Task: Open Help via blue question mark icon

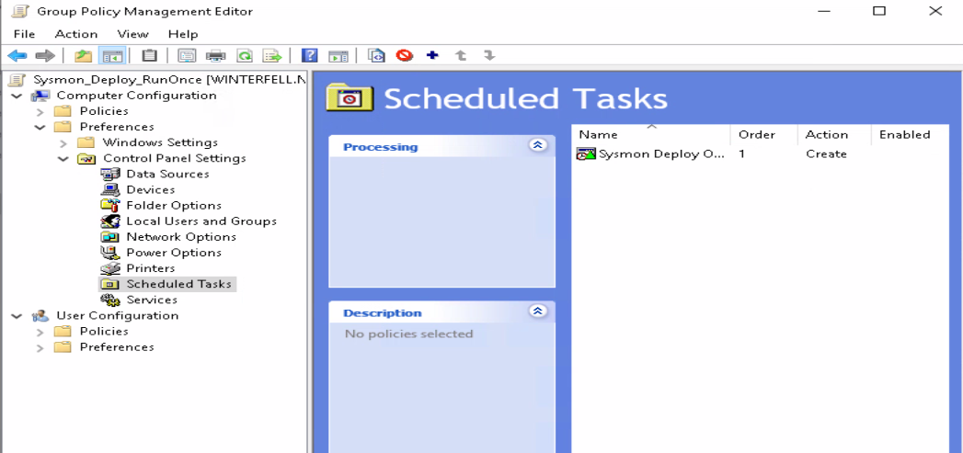Action: pyautogui.click(x=310, y=56)
